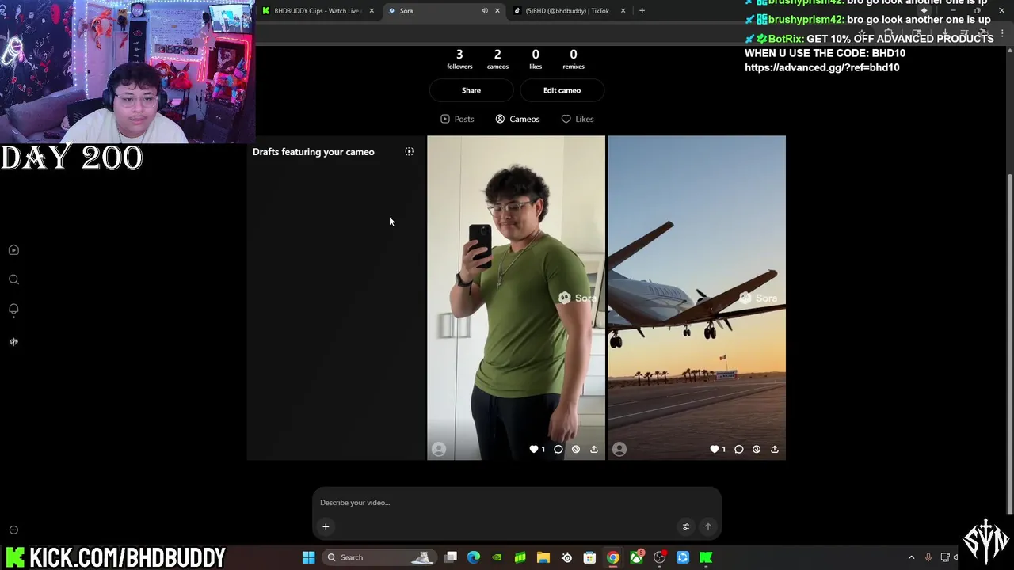Like the airplane sunset video
Screen dimensions: 1014x570
pyautogui.click(x=715, y=449)
